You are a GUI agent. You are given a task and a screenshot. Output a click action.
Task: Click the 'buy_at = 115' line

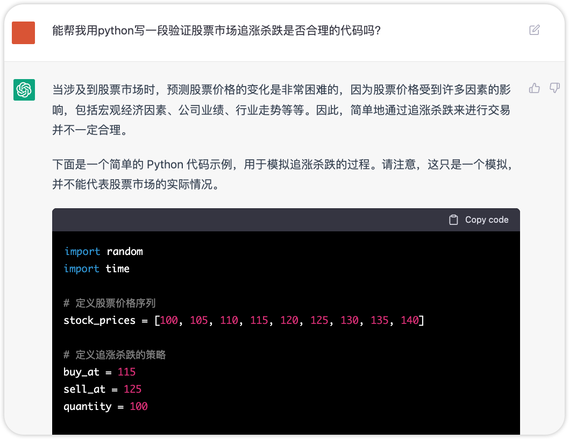click(x=99, y=372)
